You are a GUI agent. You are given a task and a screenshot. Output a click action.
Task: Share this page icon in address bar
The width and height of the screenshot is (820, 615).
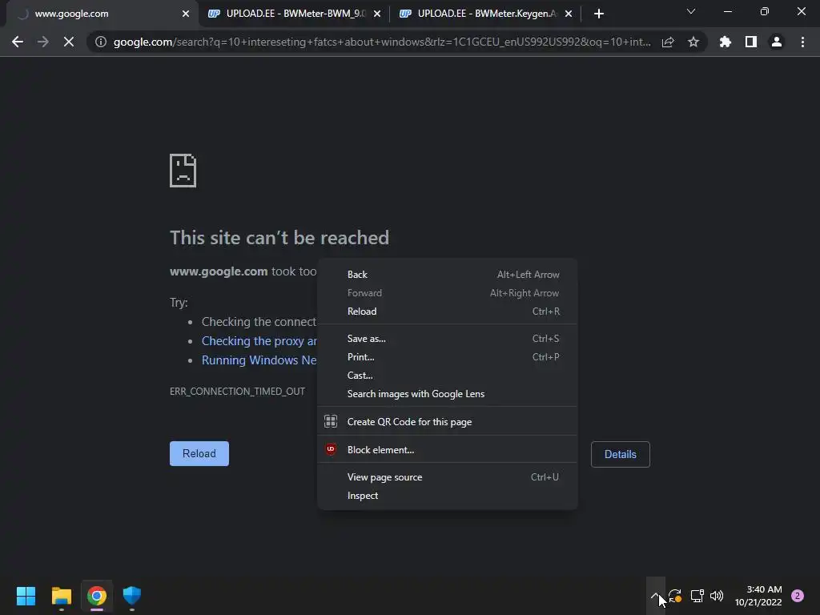point(668,42)
